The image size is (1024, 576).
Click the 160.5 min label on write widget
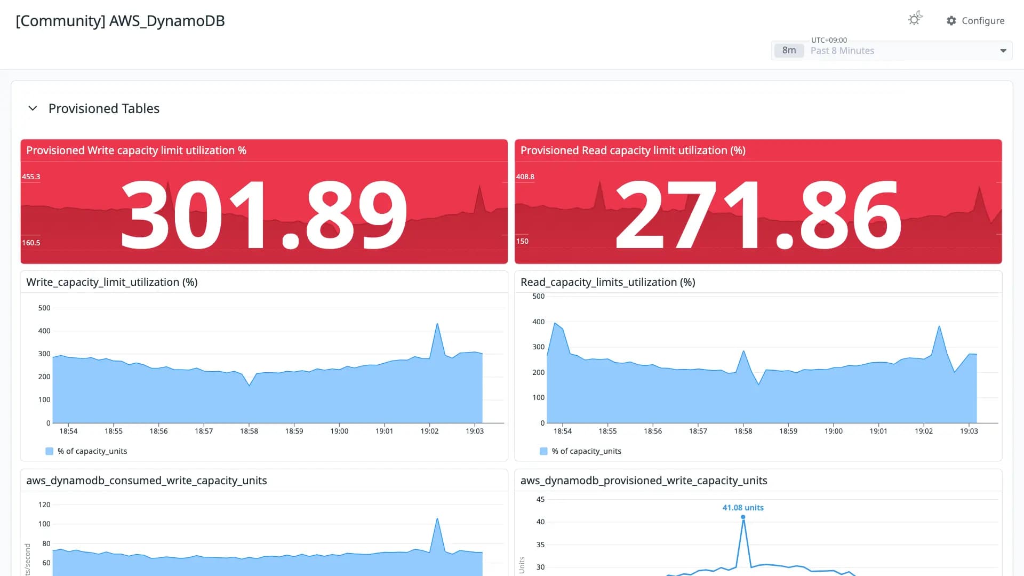coord(31,243)
